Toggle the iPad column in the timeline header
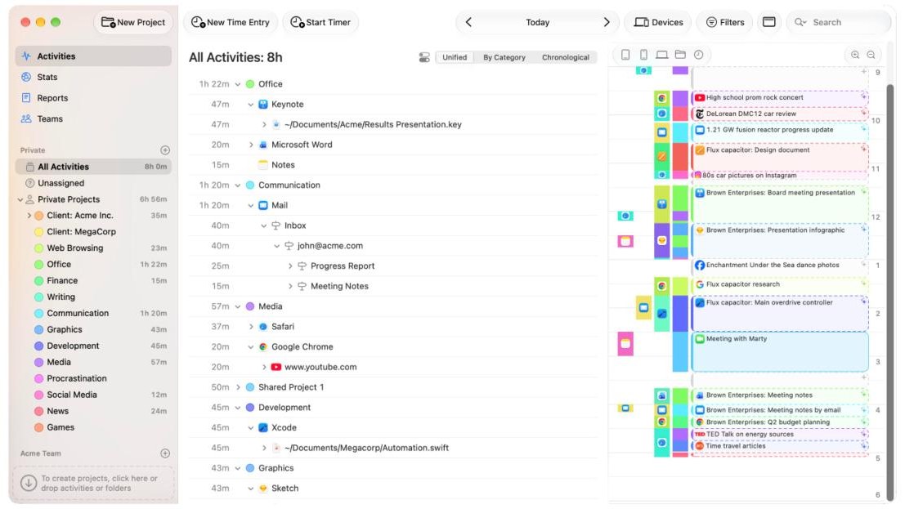905x509 pixels. click(x=625, y=55)
